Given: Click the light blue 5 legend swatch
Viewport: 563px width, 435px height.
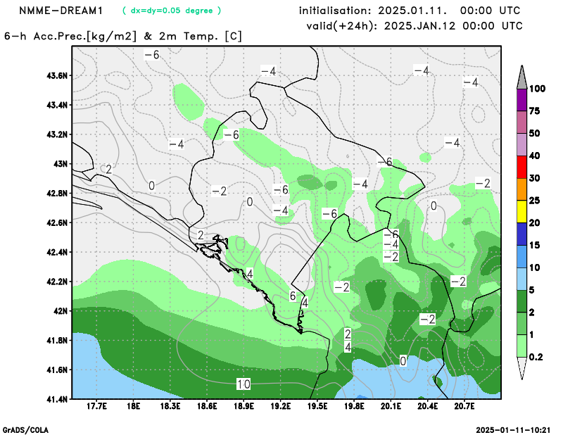Looking at the screenshot, I should click(521, 279).
